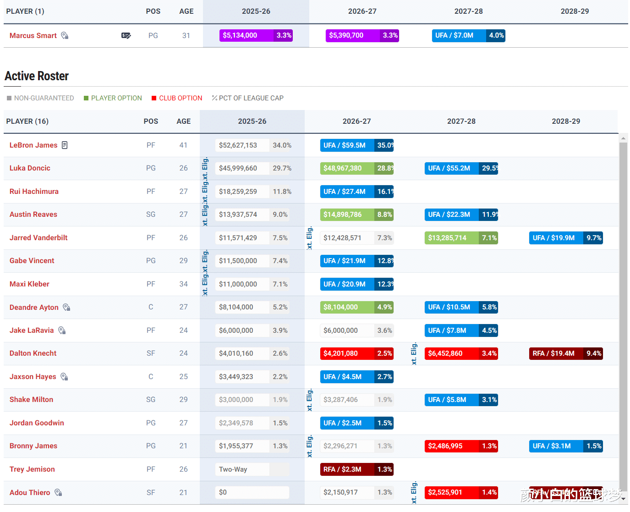Click LeBron's UFA / $59.5M badge
This screenshot has height=512, width=630.
[356, 145]
